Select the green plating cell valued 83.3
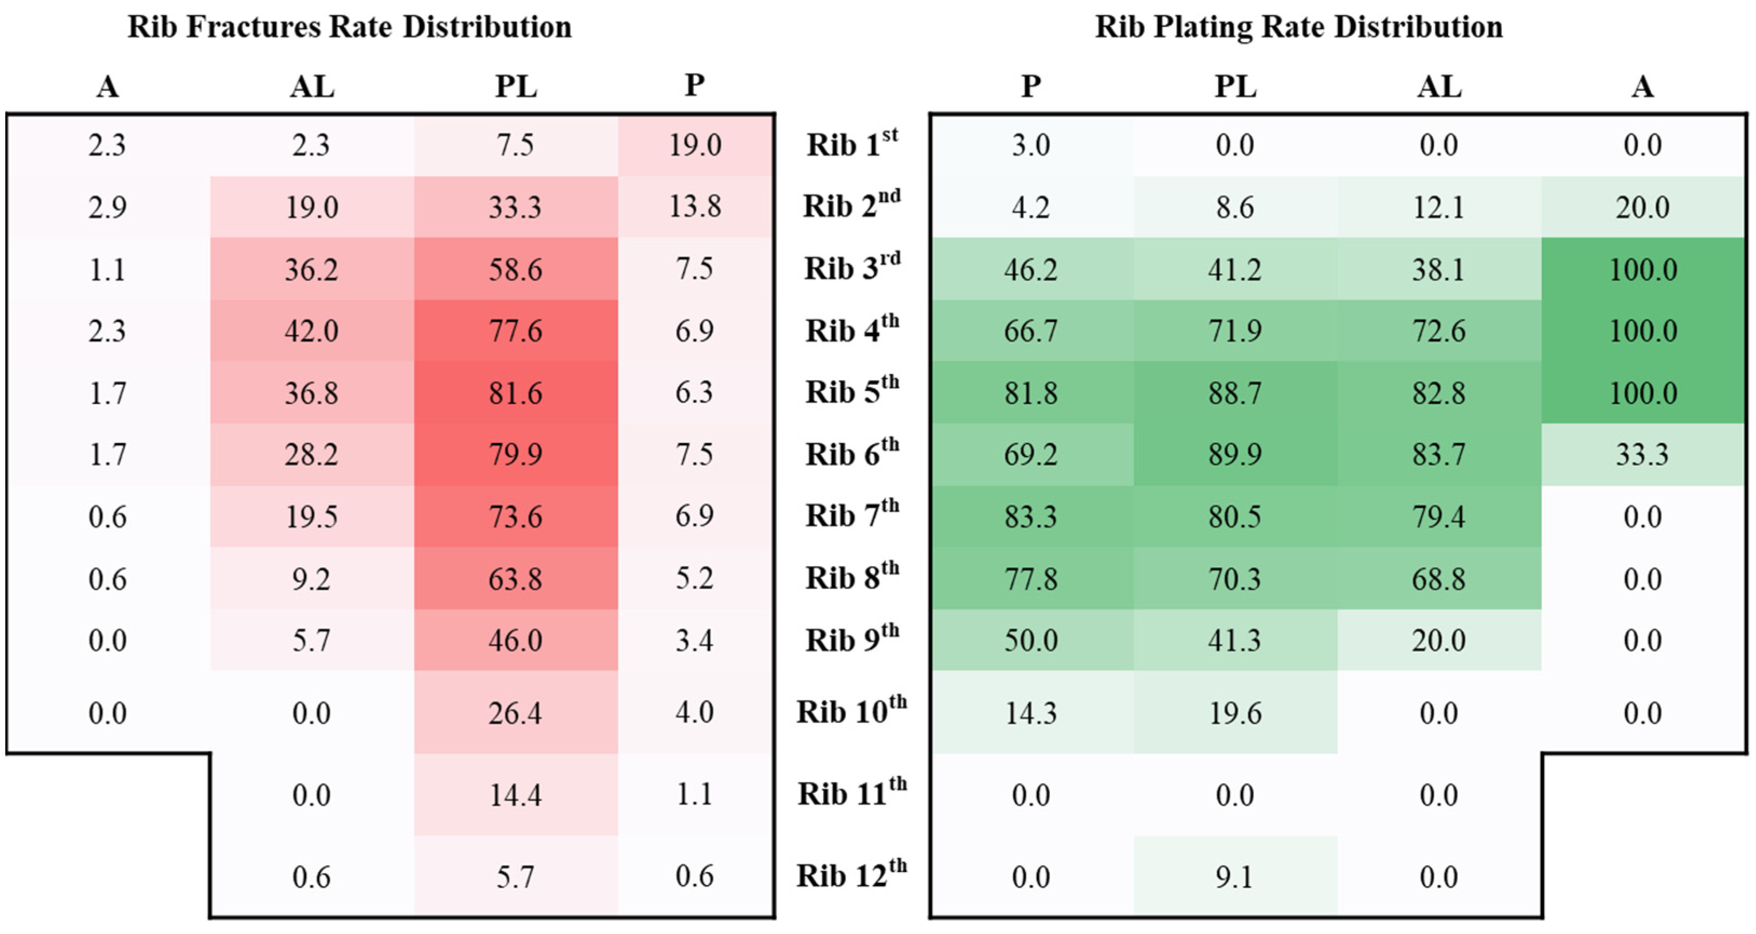The width and height of the screenshot is (1756, 934). tap(1031, 516)
